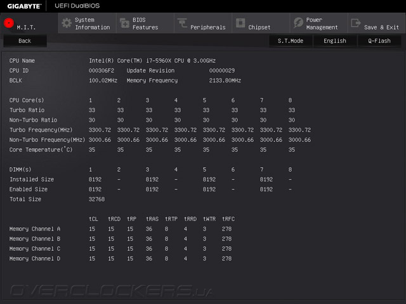
Task: Click the Memory Frequency label
Action: (152, 80)
